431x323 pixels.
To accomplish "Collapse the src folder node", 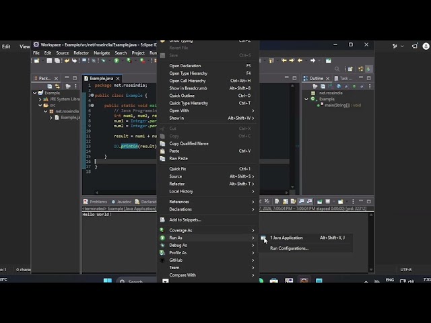I will click(x=40, y=105).
